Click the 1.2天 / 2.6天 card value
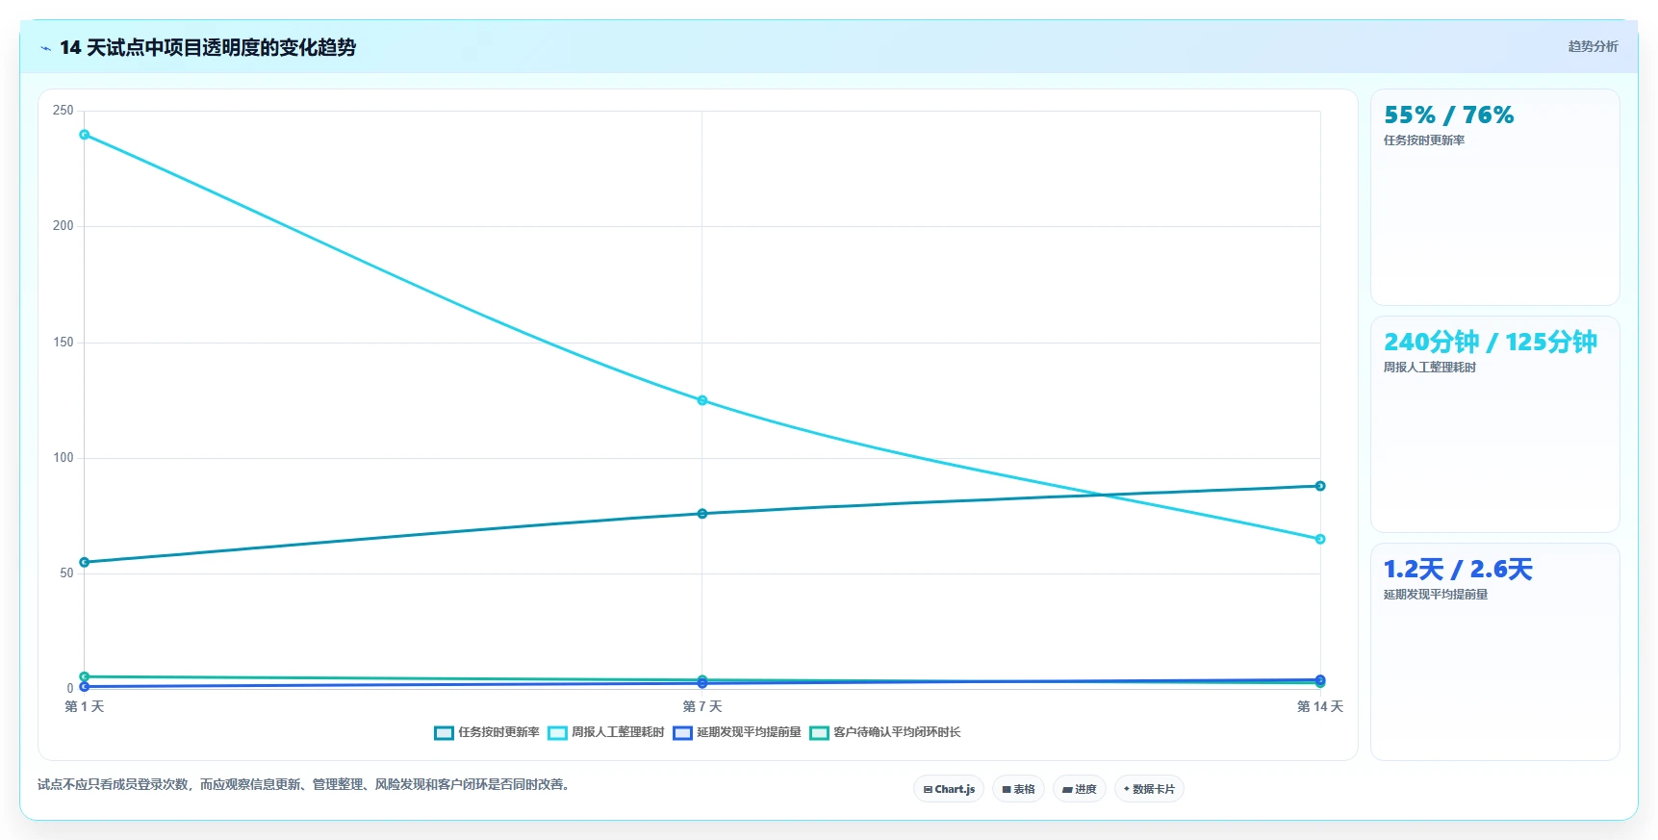The height and width of the screenshot is (840, 1658). [x=1458, y=569]
